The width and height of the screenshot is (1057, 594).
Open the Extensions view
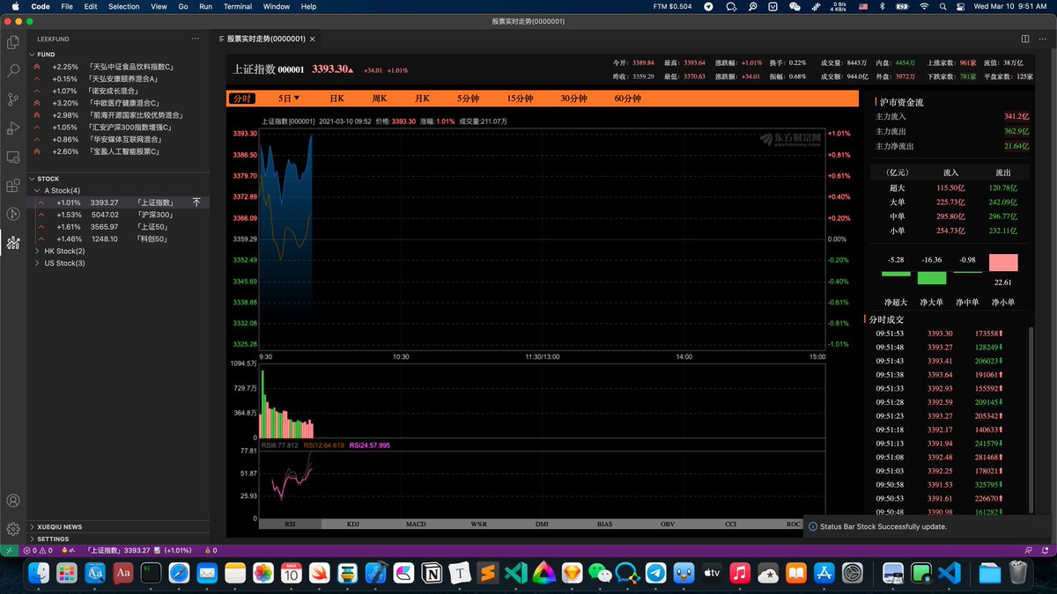pyautogui.click(x=13, y=186)
